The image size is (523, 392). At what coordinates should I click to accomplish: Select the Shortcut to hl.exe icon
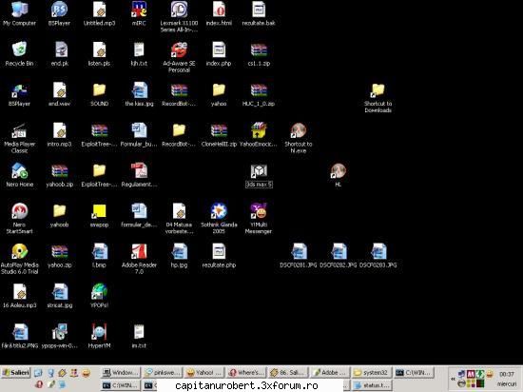click(x=299, y=130)
